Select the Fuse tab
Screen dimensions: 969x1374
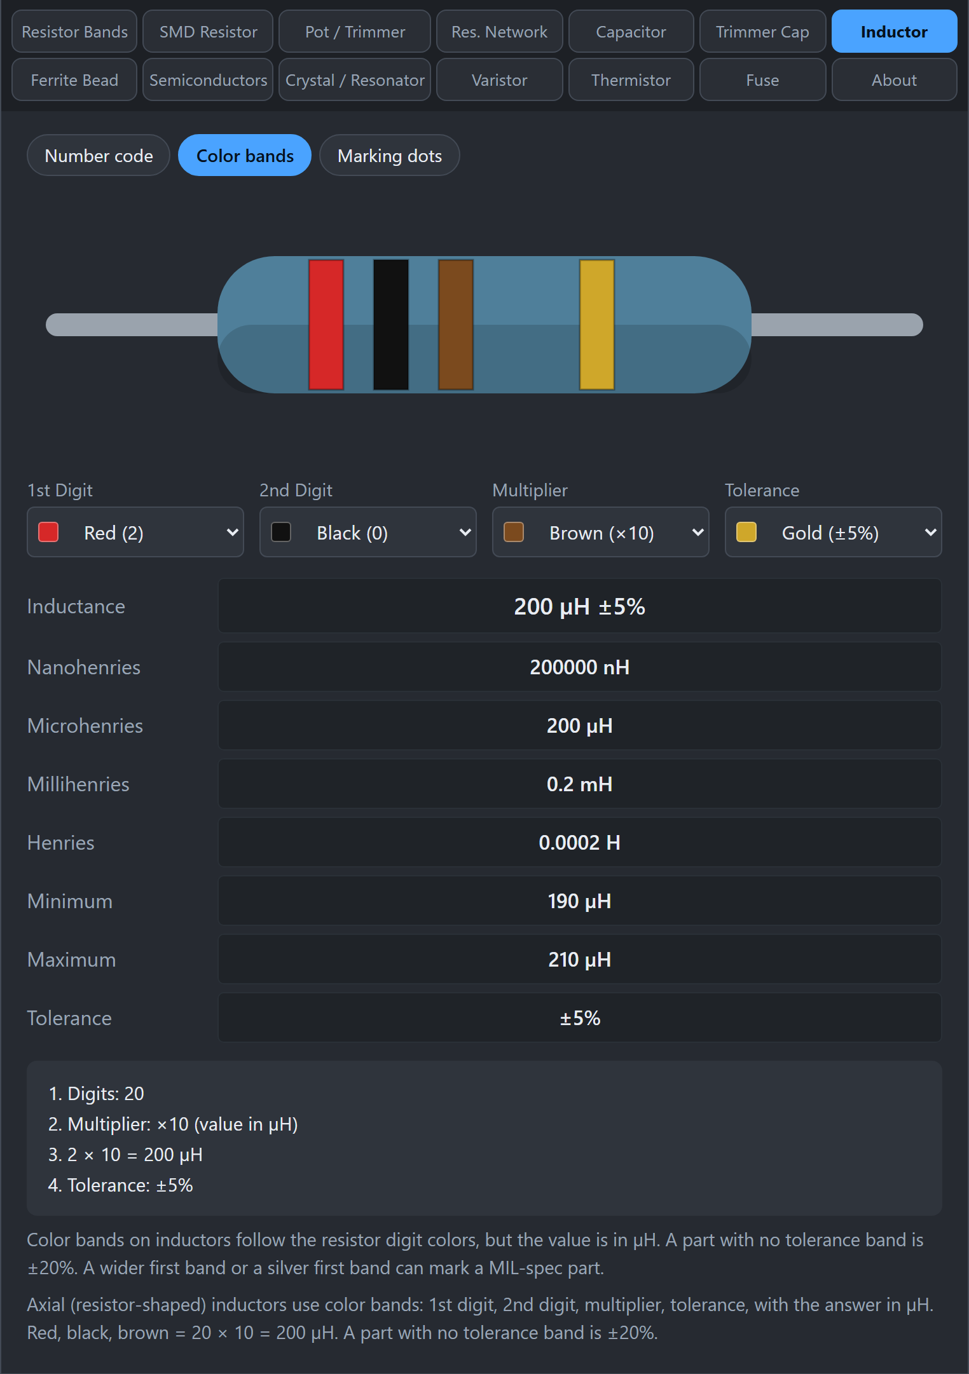coord(762,79)
